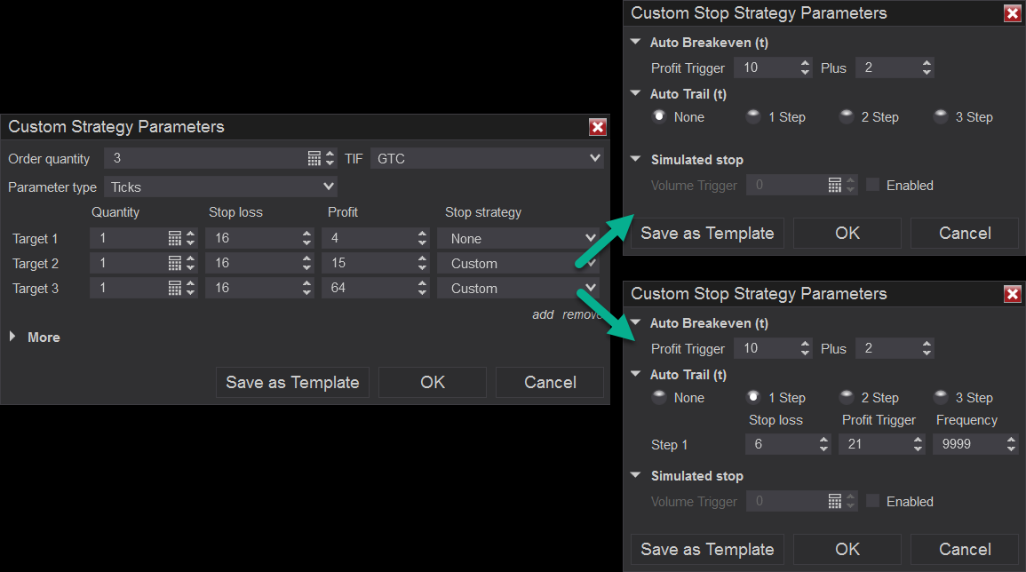Screen dimensions: 1026x572
Task: Click Save as Template in Custom Strategy dialog
Action: pos(292,383)
